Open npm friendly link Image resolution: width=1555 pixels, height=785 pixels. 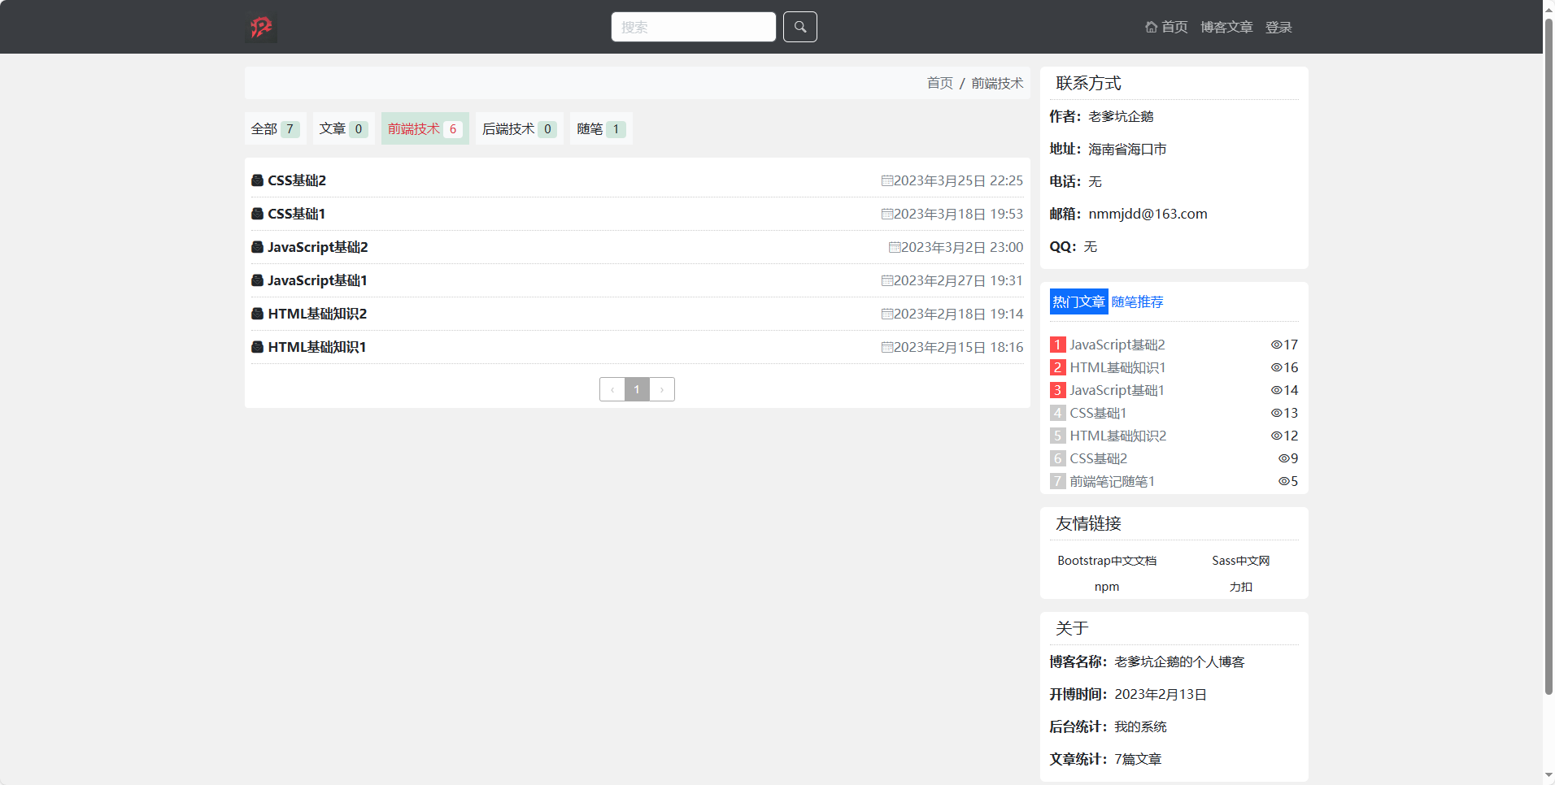(x=1107, y=587)
